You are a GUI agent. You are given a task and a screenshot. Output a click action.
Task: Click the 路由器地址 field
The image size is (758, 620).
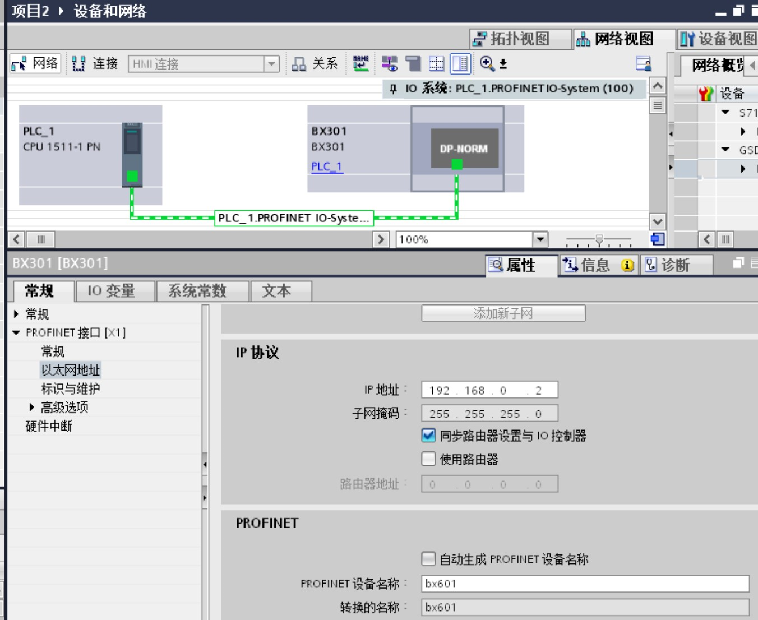489,484
